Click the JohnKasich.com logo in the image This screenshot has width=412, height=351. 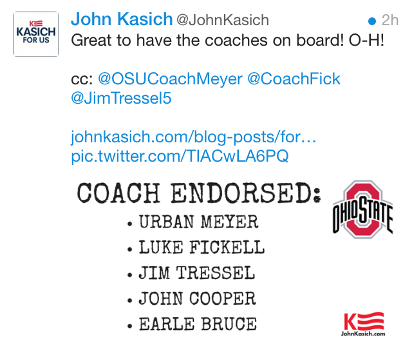[364, 325]
